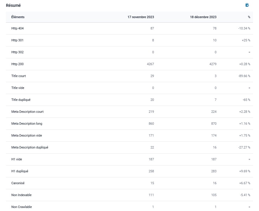Sort by the 17 novembre 2023 column
The image size is (259, 211).
(141, 17)
